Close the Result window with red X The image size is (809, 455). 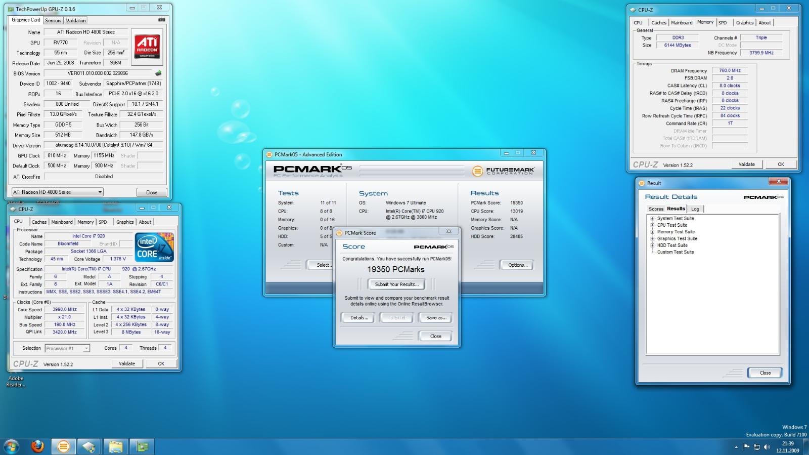[x=779, y=181]
